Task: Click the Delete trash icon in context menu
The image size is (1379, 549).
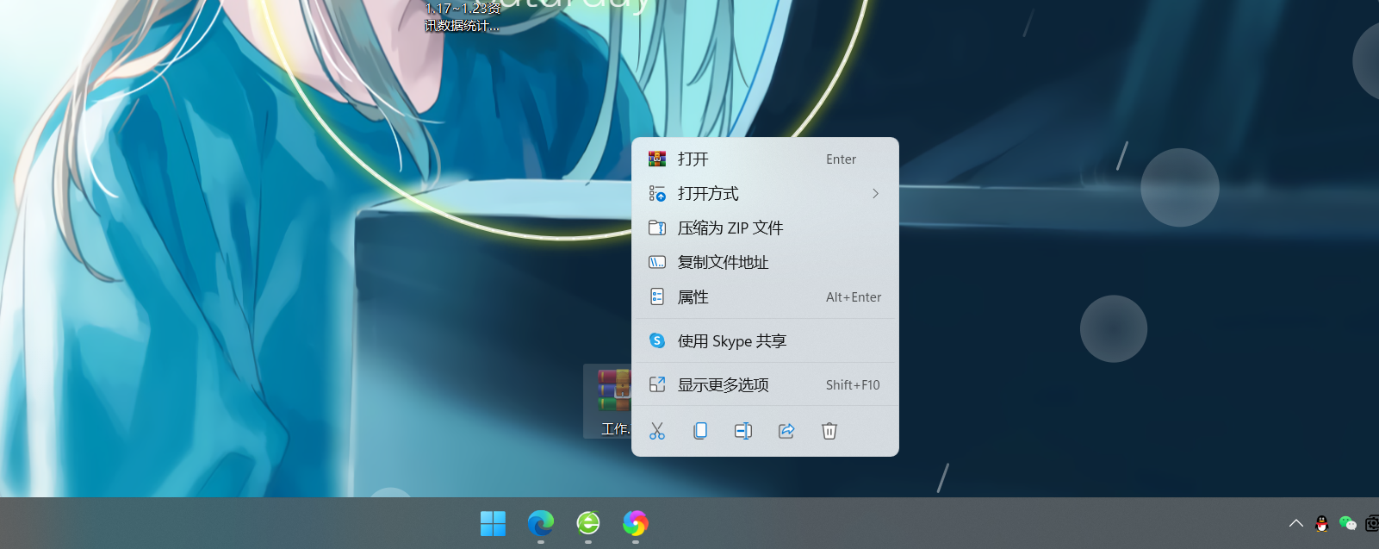Action: click(829, 431)
